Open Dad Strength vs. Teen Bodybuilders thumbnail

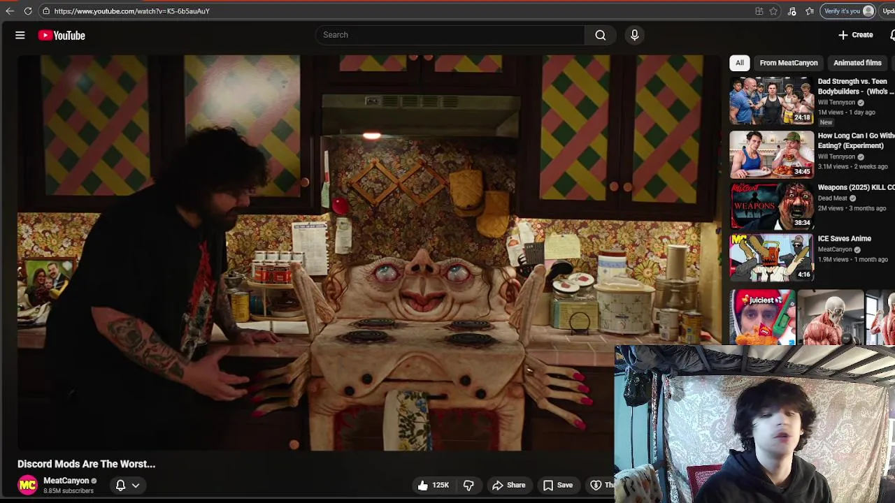click(x=771, y=101)
